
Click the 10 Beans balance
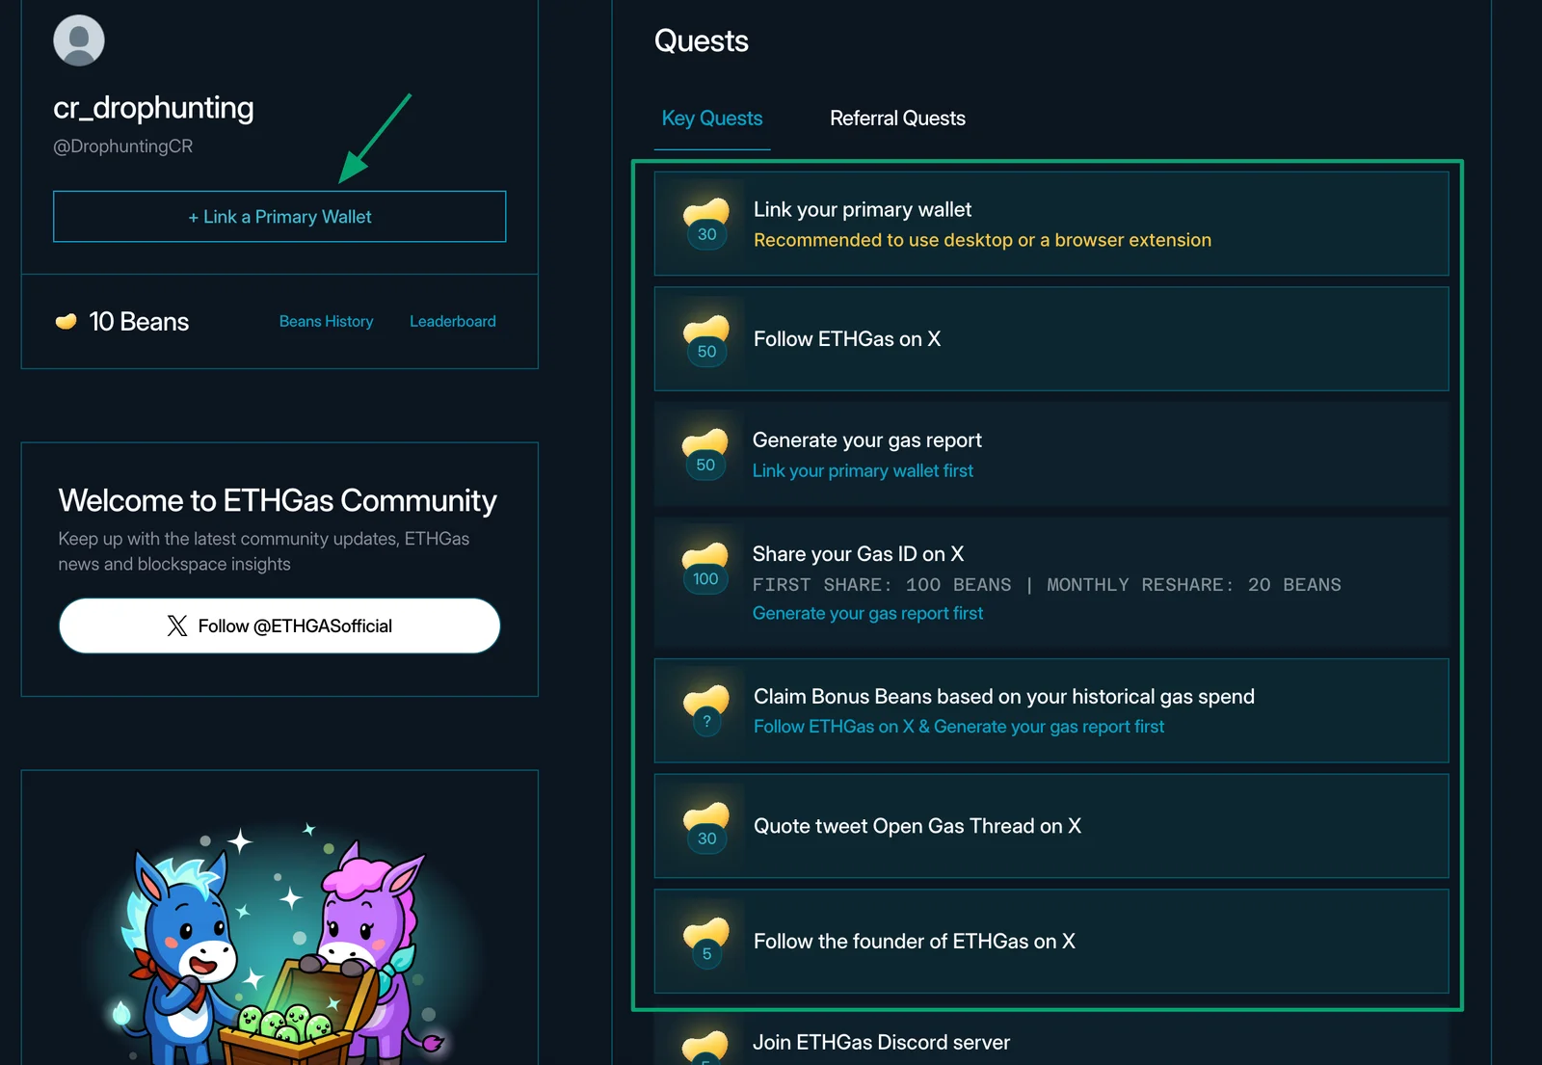tap(139, 322)
